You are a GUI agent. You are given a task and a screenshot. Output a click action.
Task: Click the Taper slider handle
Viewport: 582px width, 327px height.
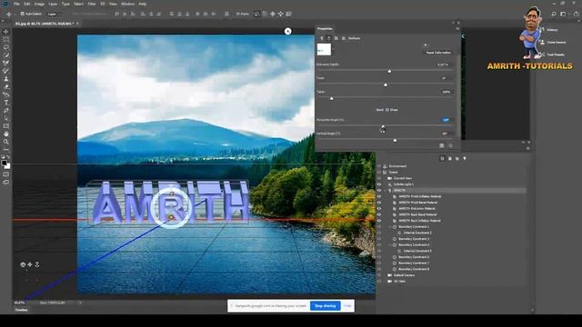point(331,99)
